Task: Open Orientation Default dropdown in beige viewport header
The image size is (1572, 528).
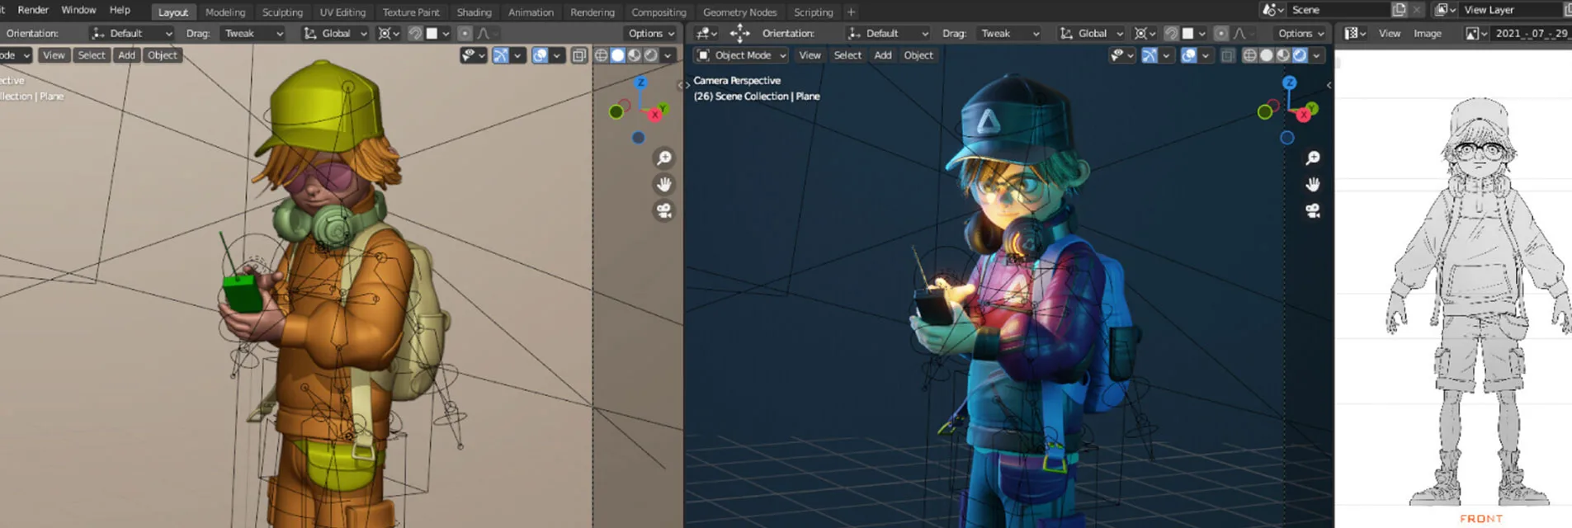Action: click(x=132, y=33)
